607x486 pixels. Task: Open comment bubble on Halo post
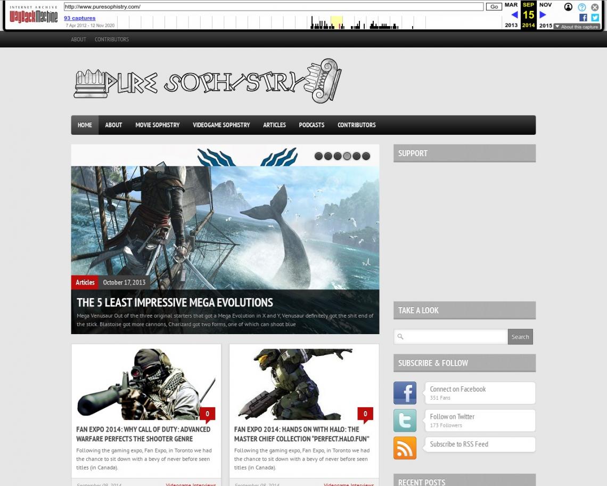pyautogui.click(x=365, y=414)
